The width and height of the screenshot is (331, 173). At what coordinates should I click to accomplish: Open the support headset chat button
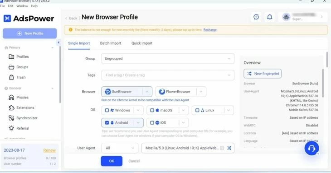click(x=312, y=148)
